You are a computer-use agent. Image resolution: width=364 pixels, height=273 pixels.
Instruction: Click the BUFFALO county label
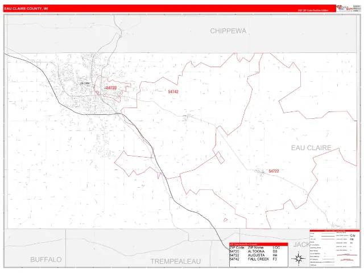tap(46, 259)
